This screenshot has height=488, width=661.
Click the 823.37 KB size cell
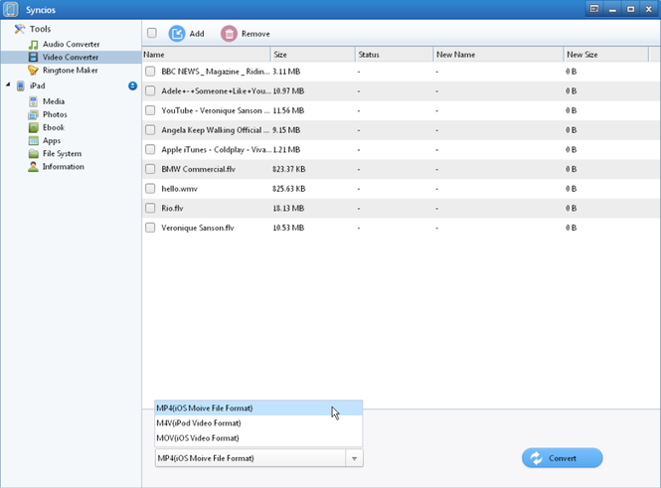289,169
